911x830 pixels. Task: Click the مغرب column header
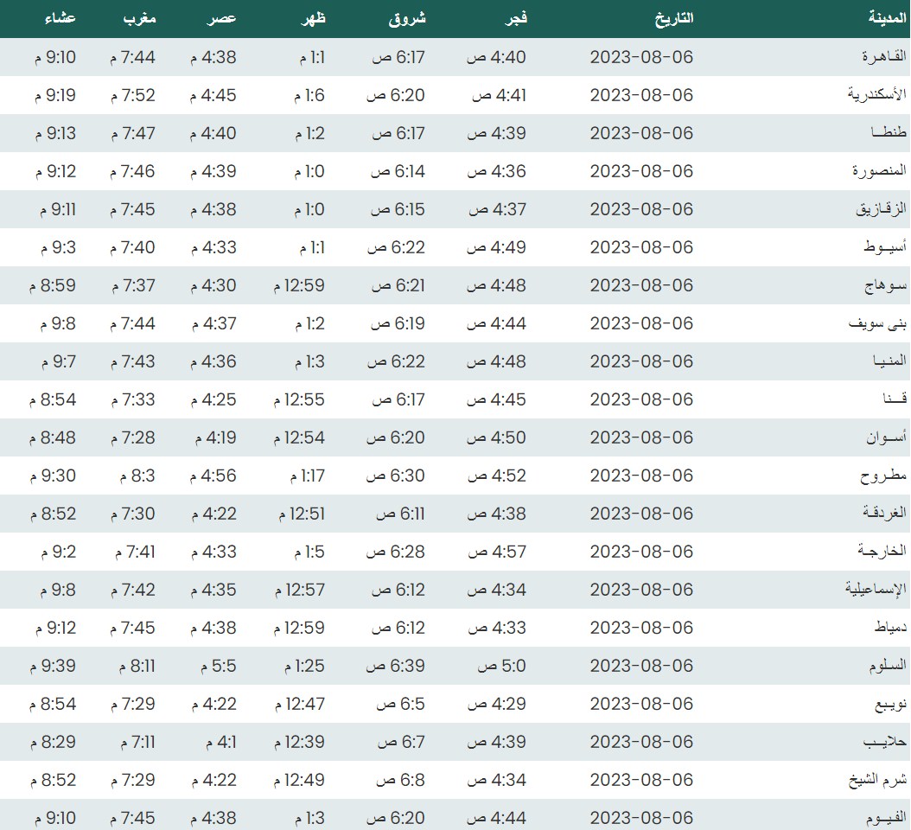tap(138, 17)
